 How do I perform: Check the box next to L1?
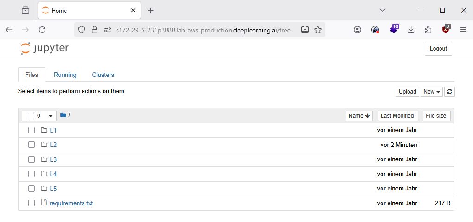click(x=32, y=130)
